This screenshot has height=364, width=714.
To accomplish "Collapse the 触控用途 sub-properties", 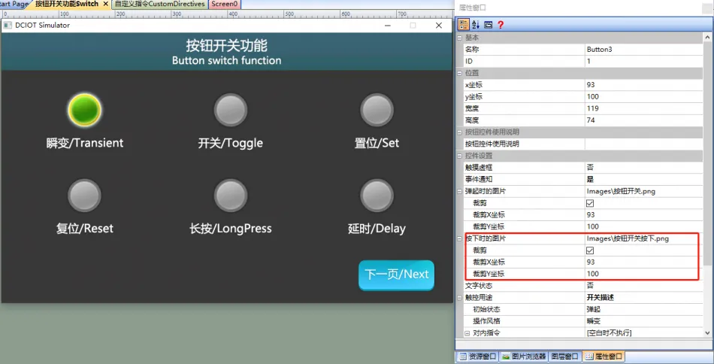I will tap(459, 298).
